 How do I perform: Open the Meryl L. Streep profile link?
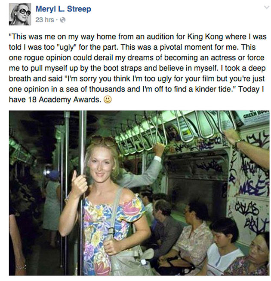(x=63, y=9)
